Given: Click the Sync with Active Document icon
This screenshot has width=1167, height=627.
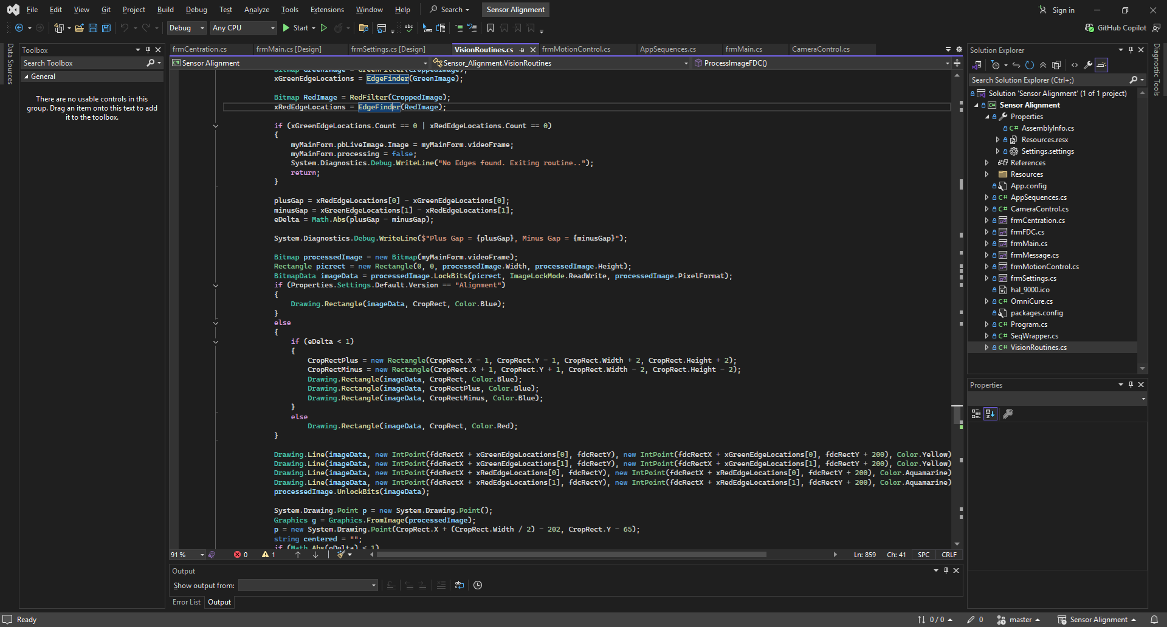Looking at the screenshot, I should tap(1016, 65).
